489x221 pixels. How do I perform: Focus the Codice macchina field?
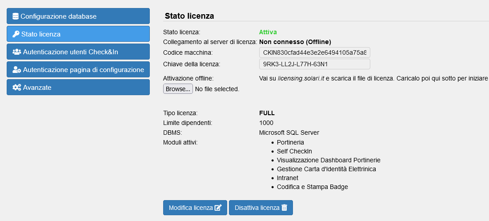click(314, 53)
